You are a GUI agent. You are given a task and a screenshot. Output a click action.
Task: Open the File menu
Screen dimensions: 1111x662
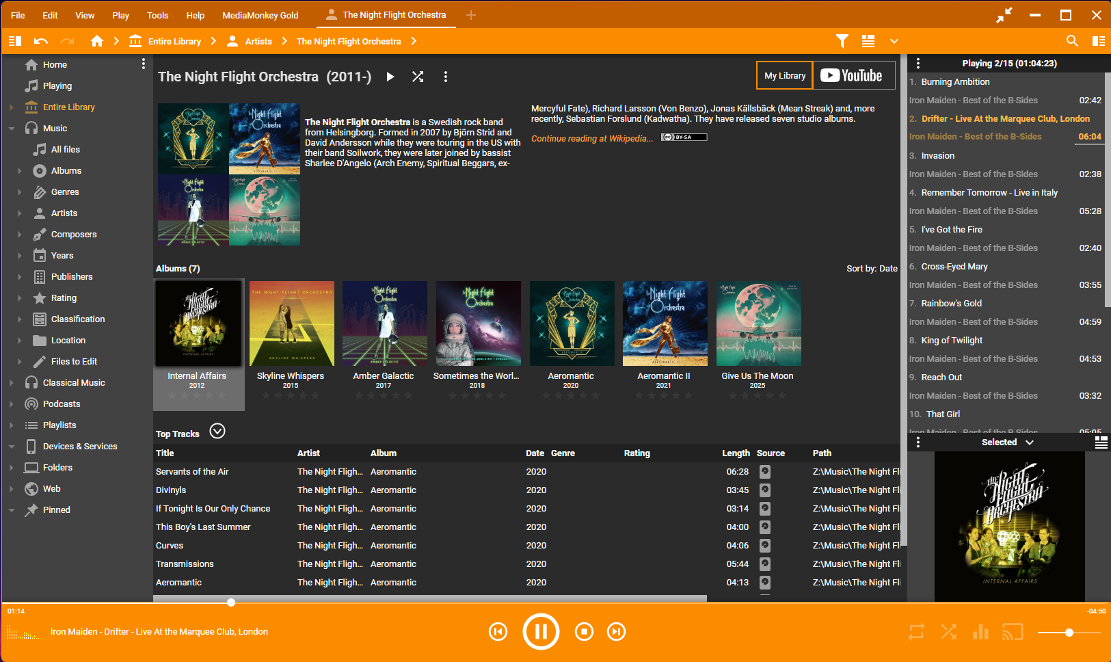point(18,15)
